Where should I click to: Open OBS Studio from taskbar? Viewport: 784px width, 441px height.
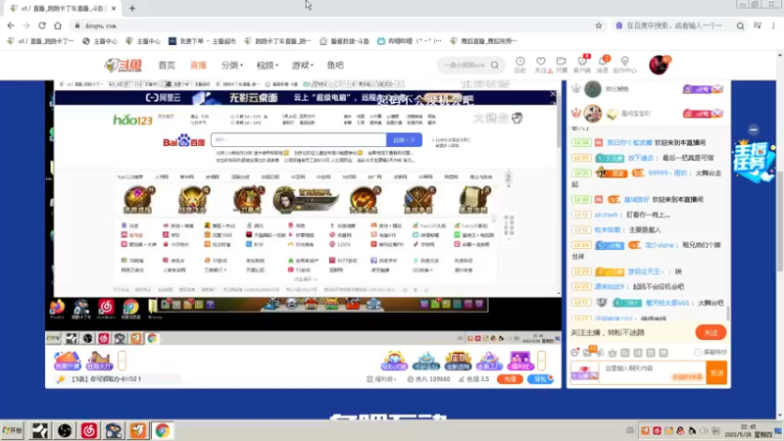coord(65,430)
